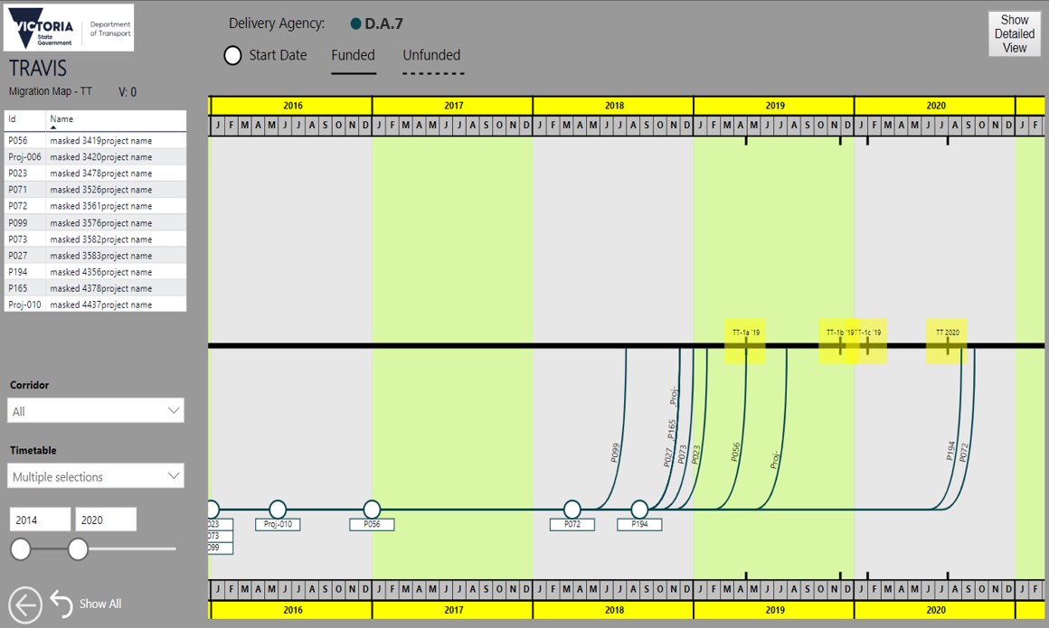
Task: Click the right handle of the year slider
Action: [x=78, y=548]
